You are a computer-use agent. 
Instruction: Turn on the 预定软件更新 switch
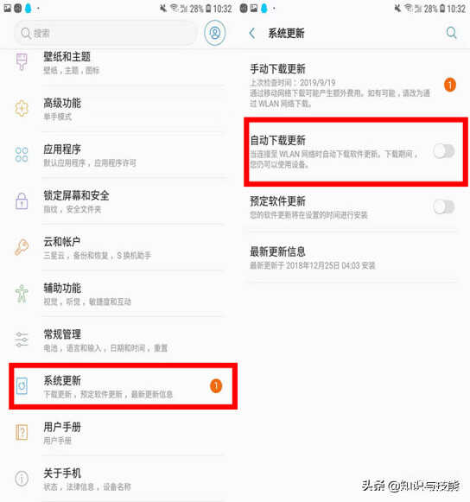coord(444,207)
